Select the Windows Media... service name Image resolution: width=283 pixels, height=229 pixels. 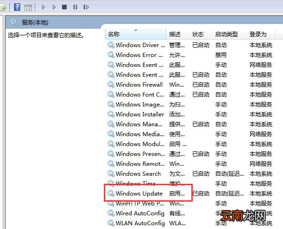pyautogui.click(x=140, y=134)
